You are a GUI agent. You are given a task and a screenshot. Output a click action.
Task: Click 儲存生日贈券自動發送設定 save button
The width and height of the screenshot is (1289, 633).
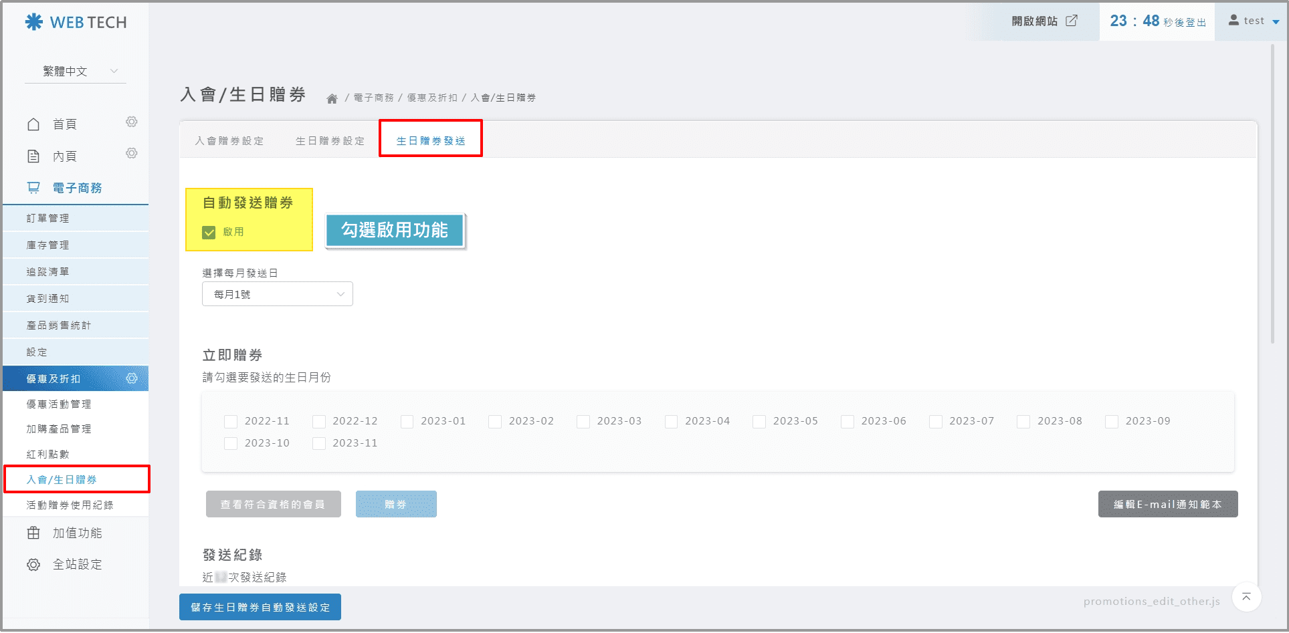[x=260, y=607]
